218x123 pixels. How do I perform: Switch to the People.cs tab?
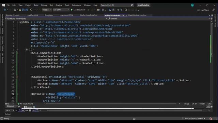tap(49, 15)
